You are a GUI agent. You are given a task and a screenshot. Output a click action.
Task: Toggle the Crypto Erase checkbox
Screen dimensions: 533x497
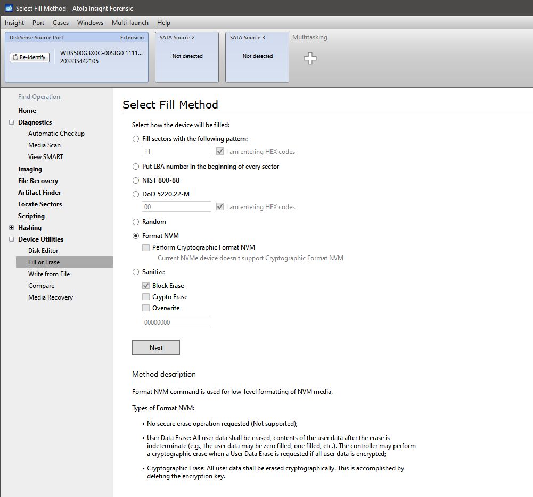pyautogui.click(x=146, y=296)
